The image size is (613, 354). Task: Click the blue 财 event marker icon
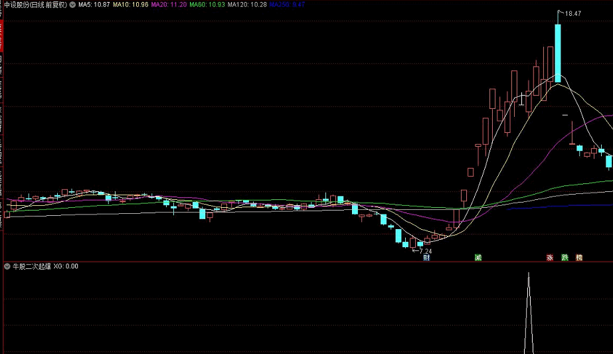point(426,258)
